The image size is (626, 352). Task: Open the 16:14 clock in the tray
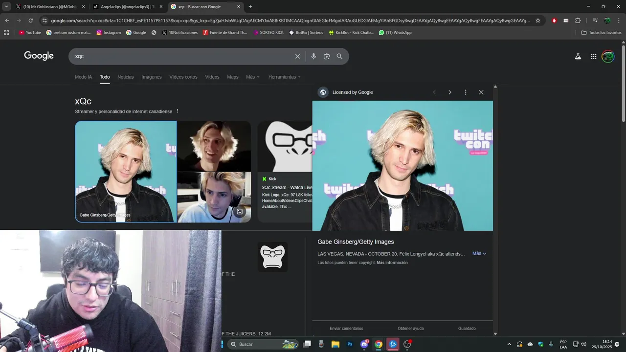(602, 344)
